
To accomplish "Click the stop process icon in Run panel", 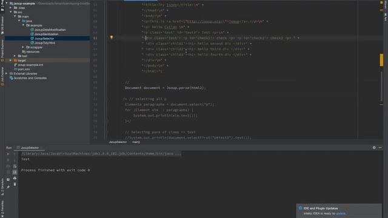I will click(8, 160).
